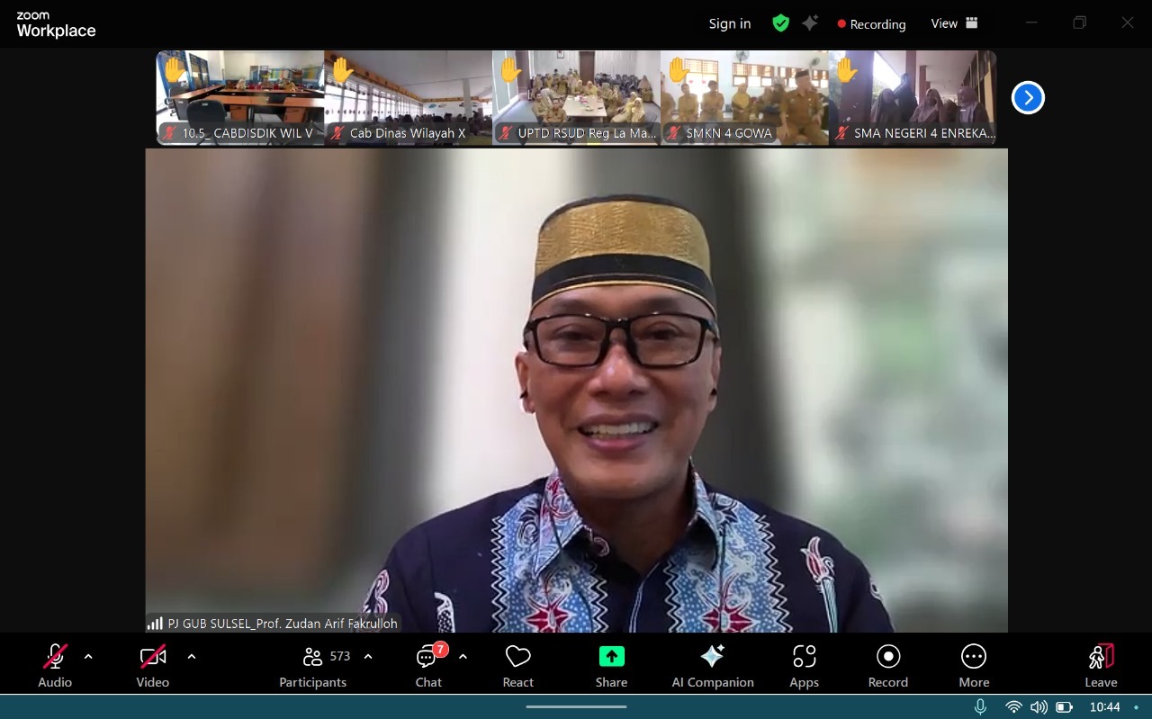Viewport: 1152px width, 719px height.
Task: Open the Chat panel
Action: (428, 666)
